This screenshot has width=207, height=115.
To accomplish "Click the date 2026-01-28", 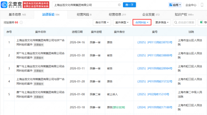I will click(x=77, y=81).
